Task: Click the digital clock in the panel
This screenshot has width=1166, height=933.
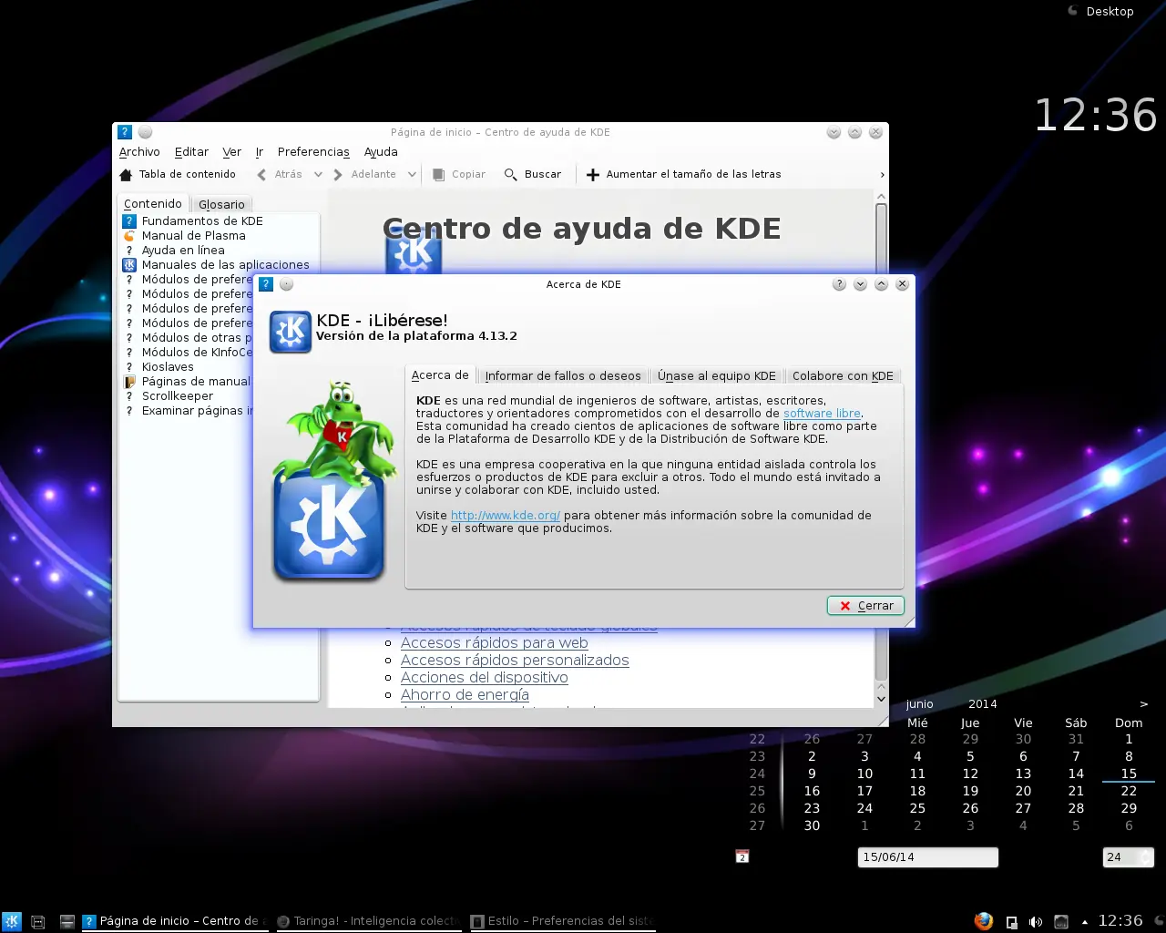Action: [1120, 921]
